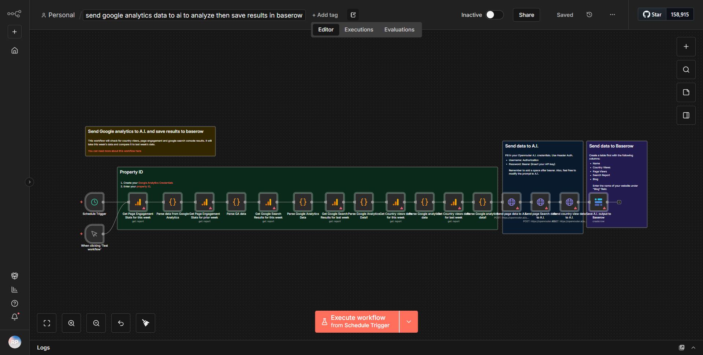Zoom in on the canvas
The height and width of the screenshot is (355, 703).
click(71, 323)
